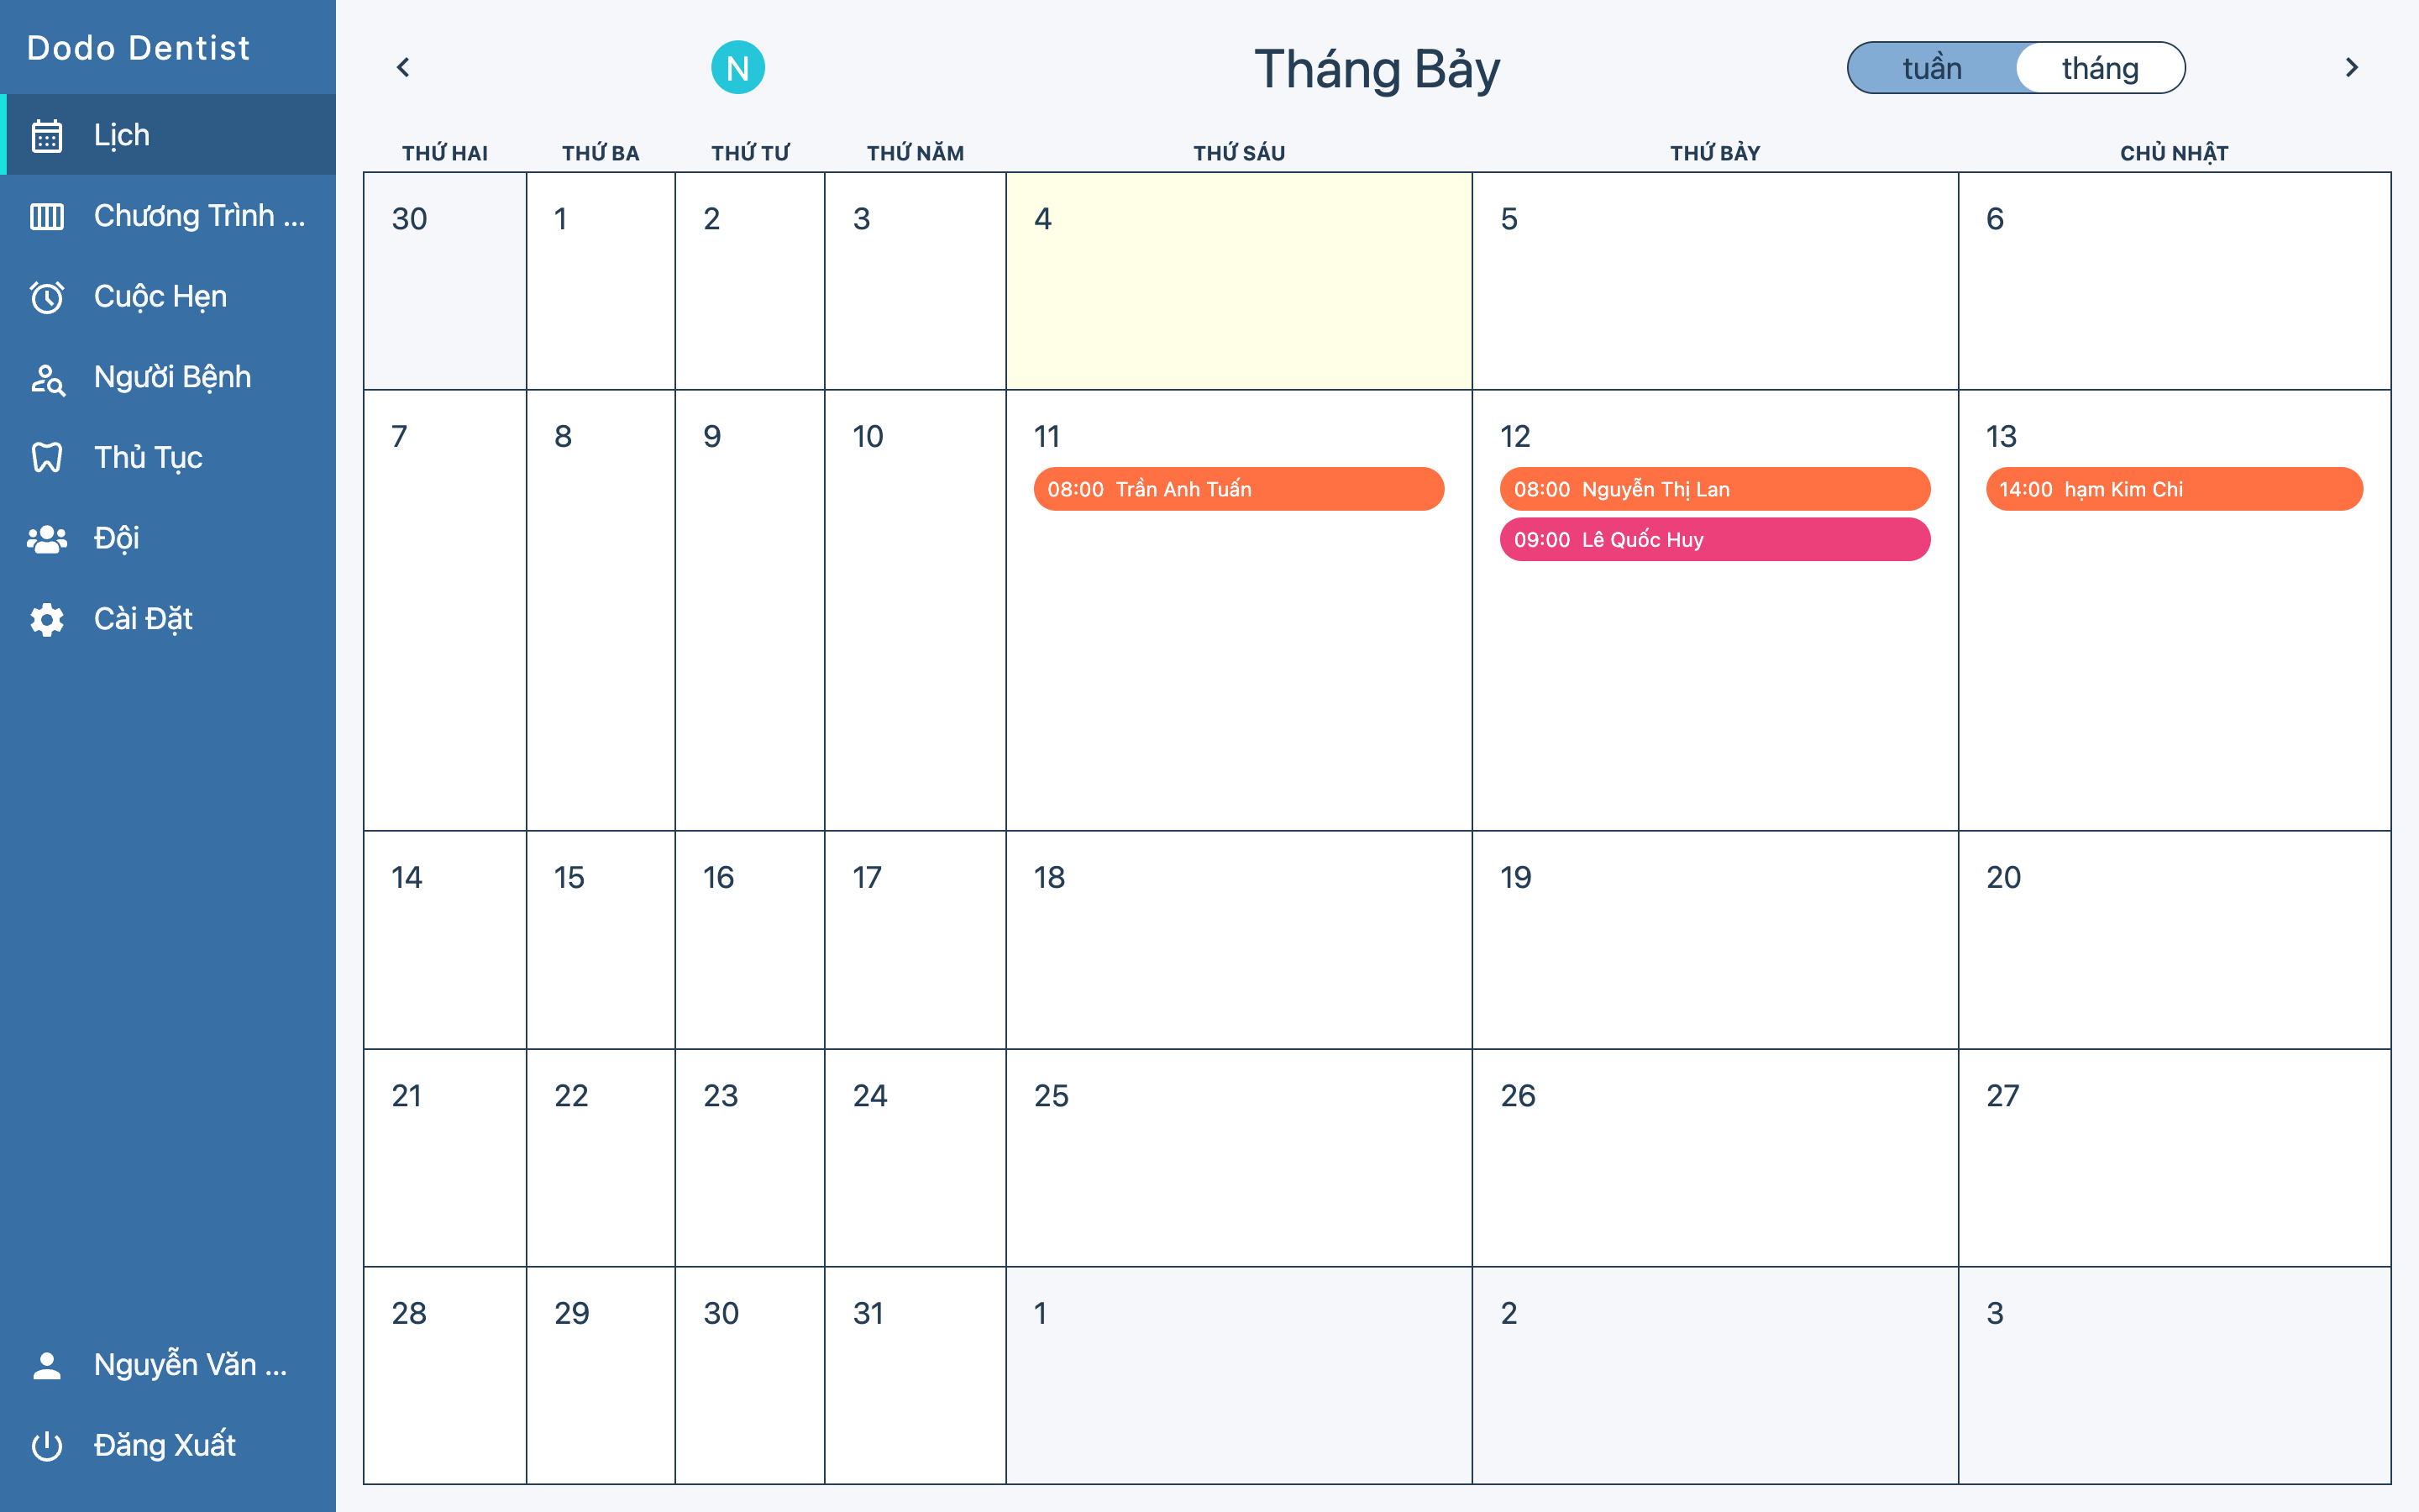Open 08:00 Trần Anh Tuấn appointment
Screen dimensions: 2419x1512
click(x=1239, y=489)
